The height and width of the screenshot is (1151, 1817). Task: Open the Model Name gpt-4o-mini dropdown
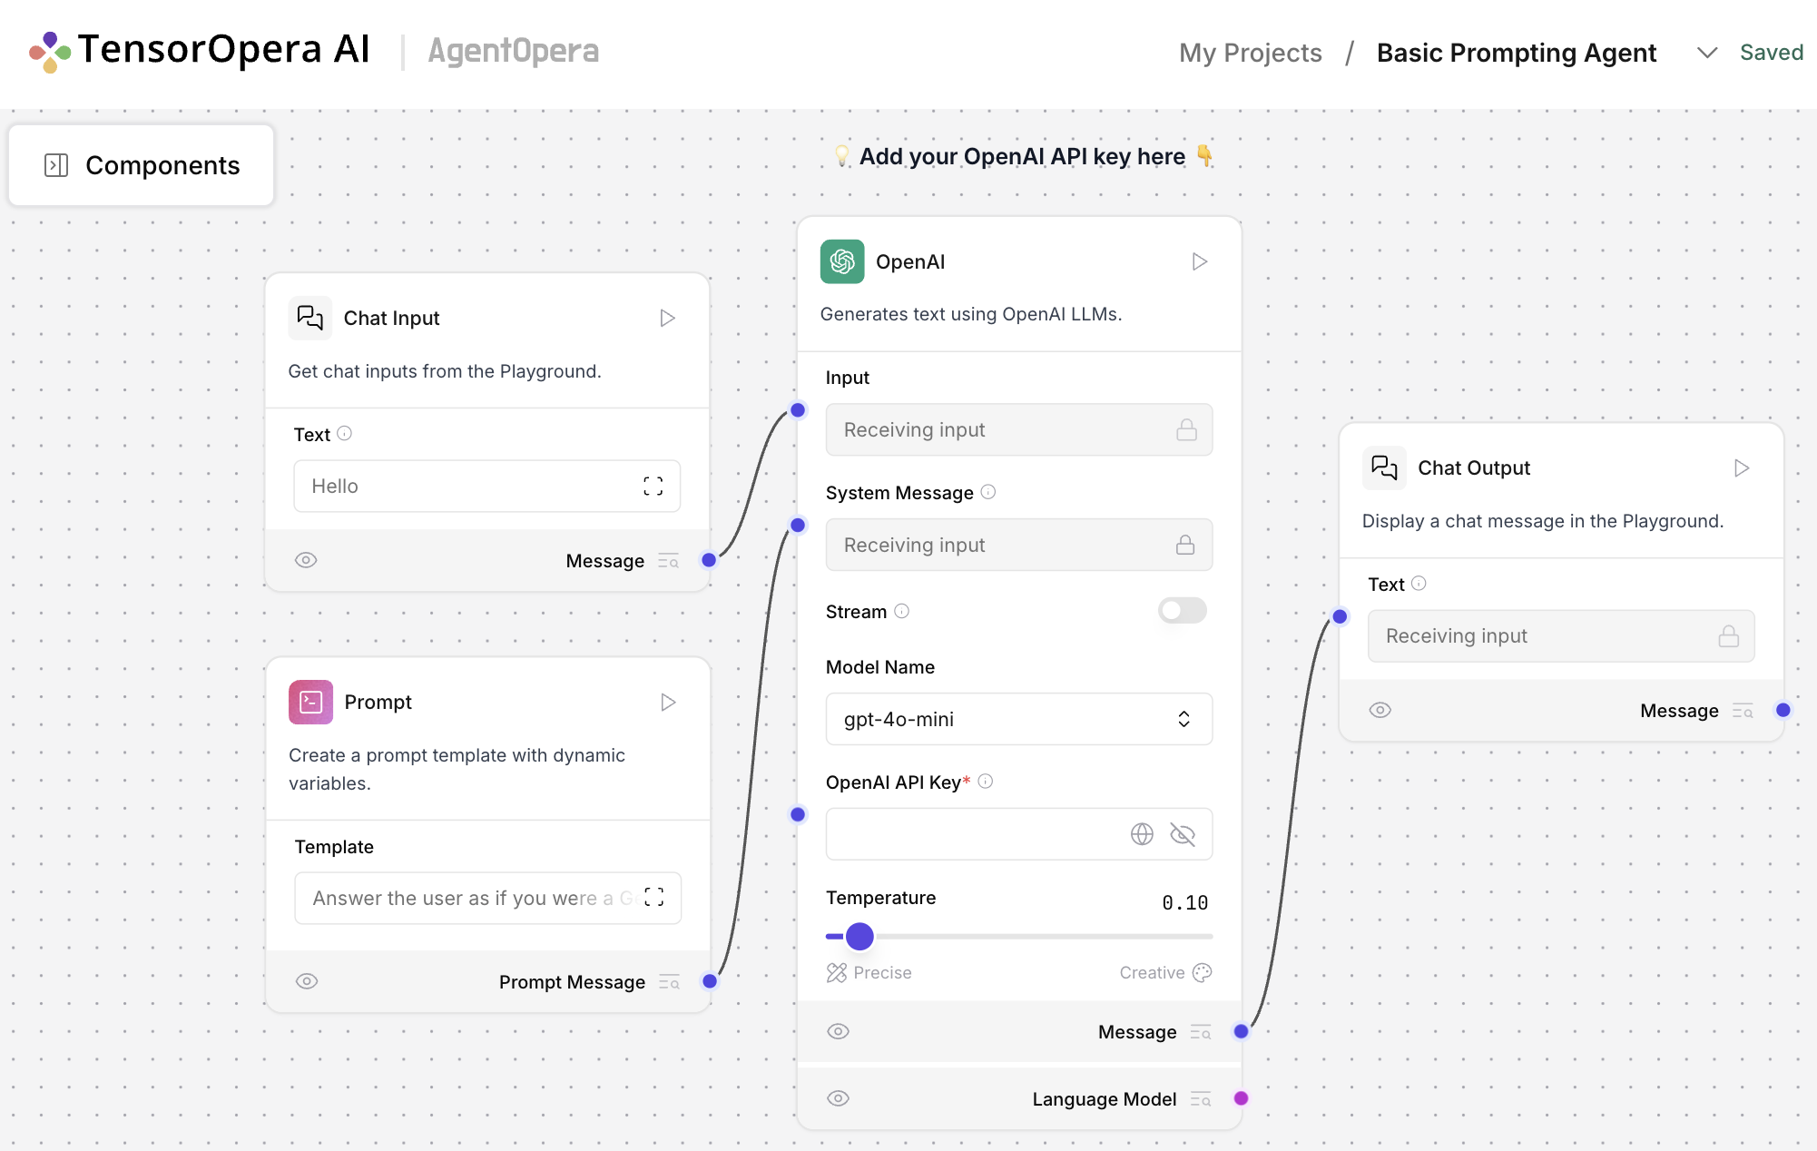(1018, 719)
